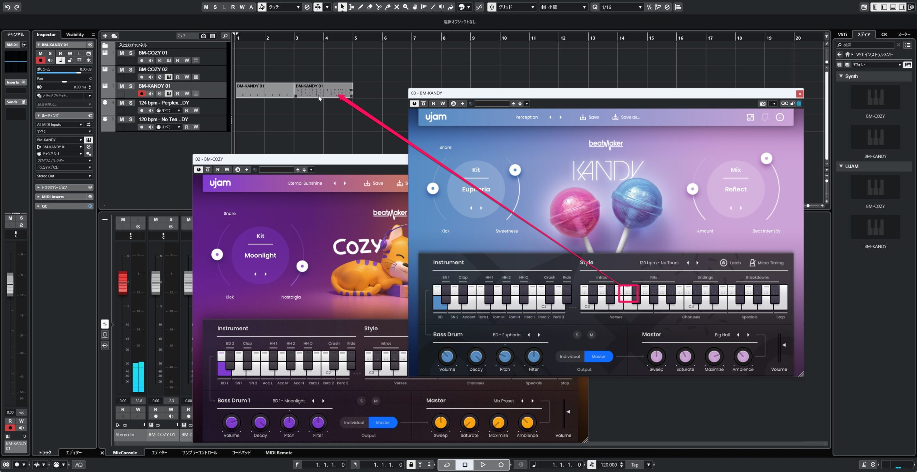Open the KANDY plugin info icon
Image resolution: width=917 pixels, height=472 pixels.
click(780, 117)
